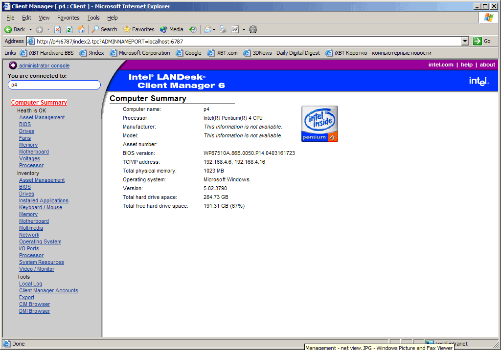Open the Multimedia inventory link
The width and height of the screenshot is (501, 350).
[31, 228]
